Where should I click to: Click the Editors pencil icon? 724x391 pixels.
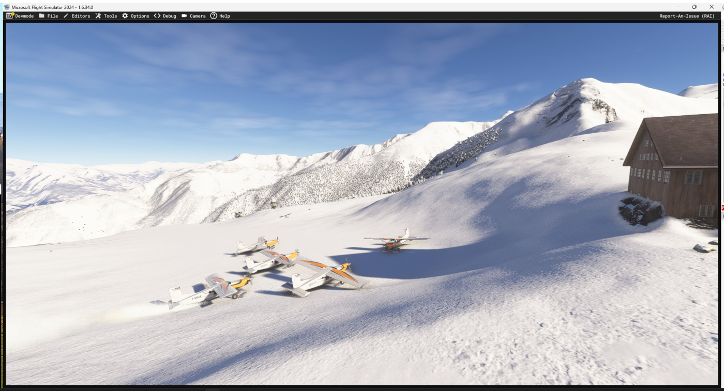point(66,16)
